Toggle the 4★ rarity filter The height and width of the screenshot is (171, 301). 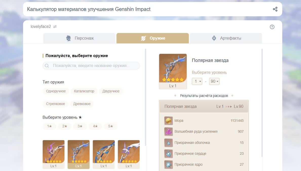pos(95,126)
